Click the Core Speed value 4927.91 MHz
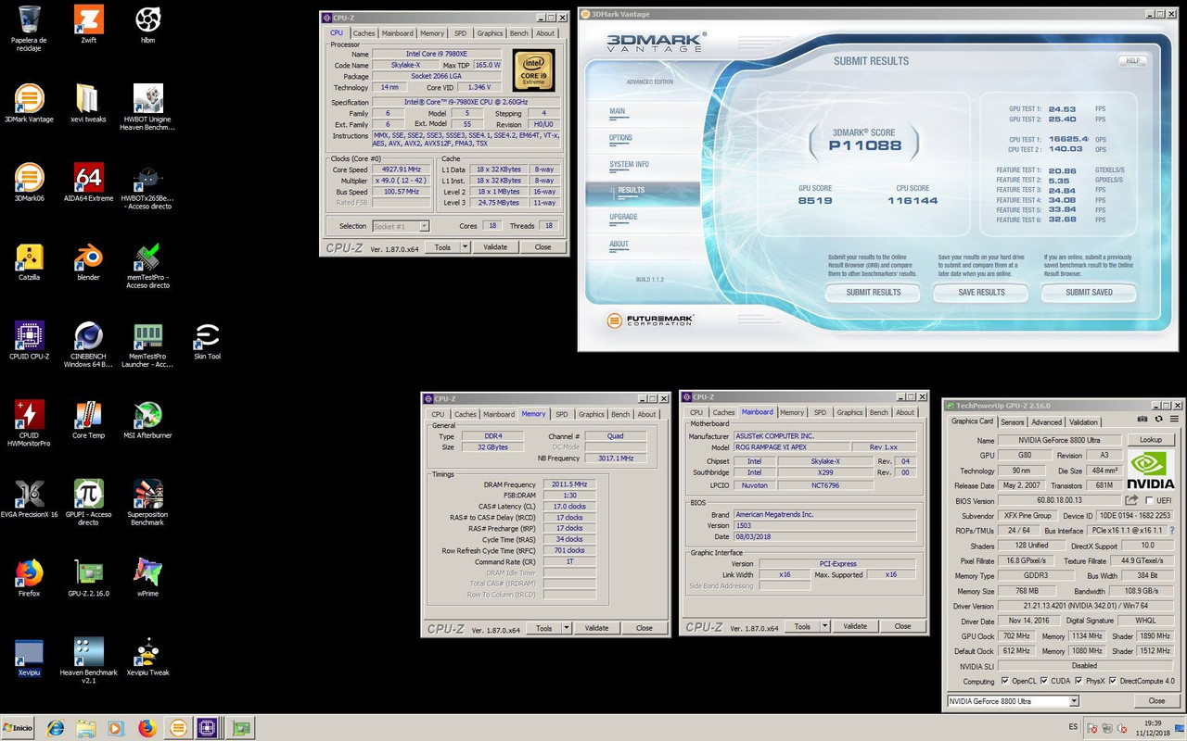Viewport: 1187px width, 741px height. [401, 170]
